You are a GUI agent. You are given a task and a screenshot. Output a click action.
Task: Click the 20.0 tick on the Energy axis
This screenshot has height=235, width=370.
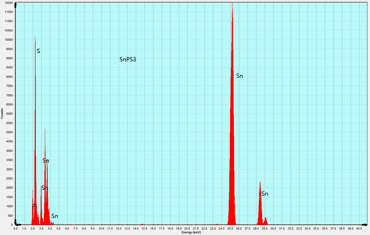[x=187, y=229]
